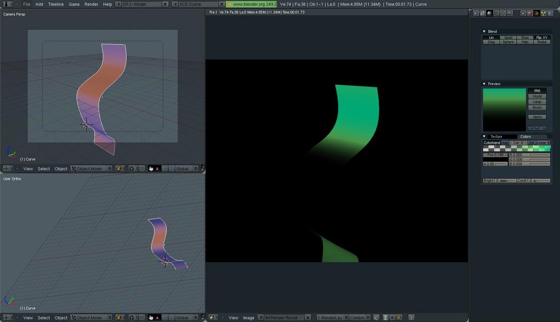
Task: Select the Shading context sphere icon
Action: coord(489,13)
